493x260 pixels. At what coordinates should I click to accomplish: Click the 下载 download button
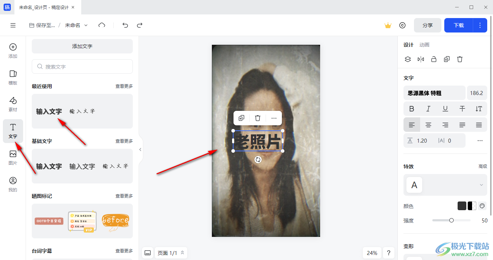pos(459,25)
